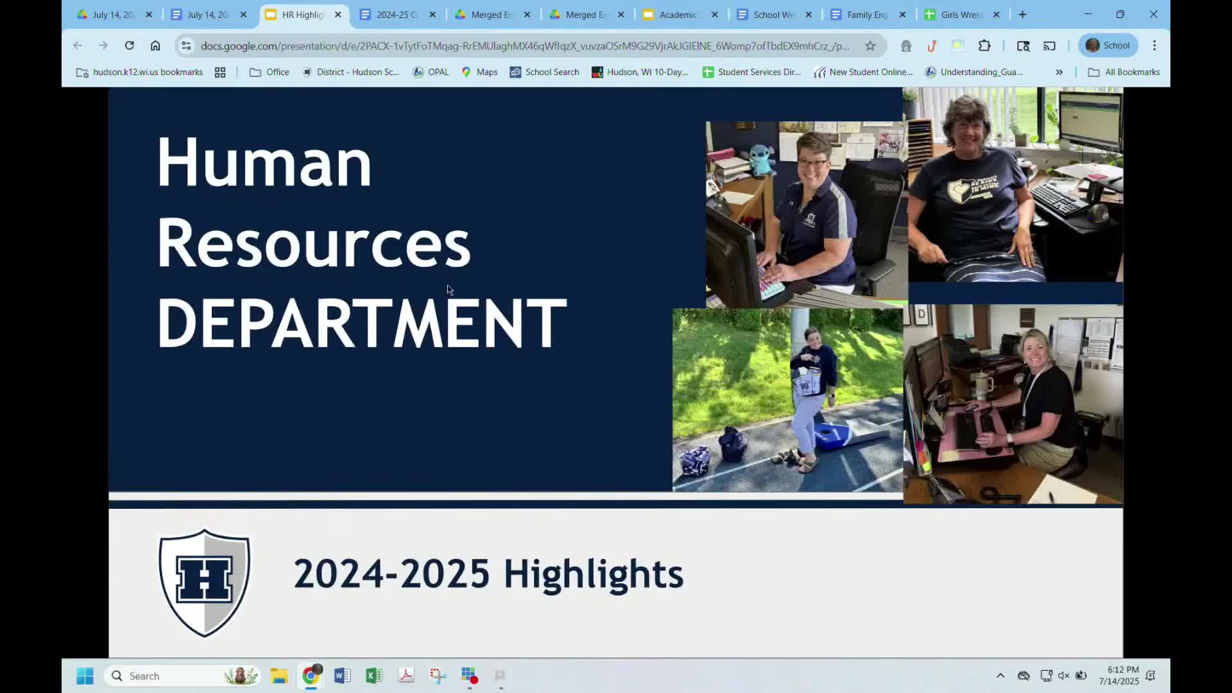Click the cast media icon in toolbar
This screenshot has width=1232, height=693.
click(x=1049, y=46)
